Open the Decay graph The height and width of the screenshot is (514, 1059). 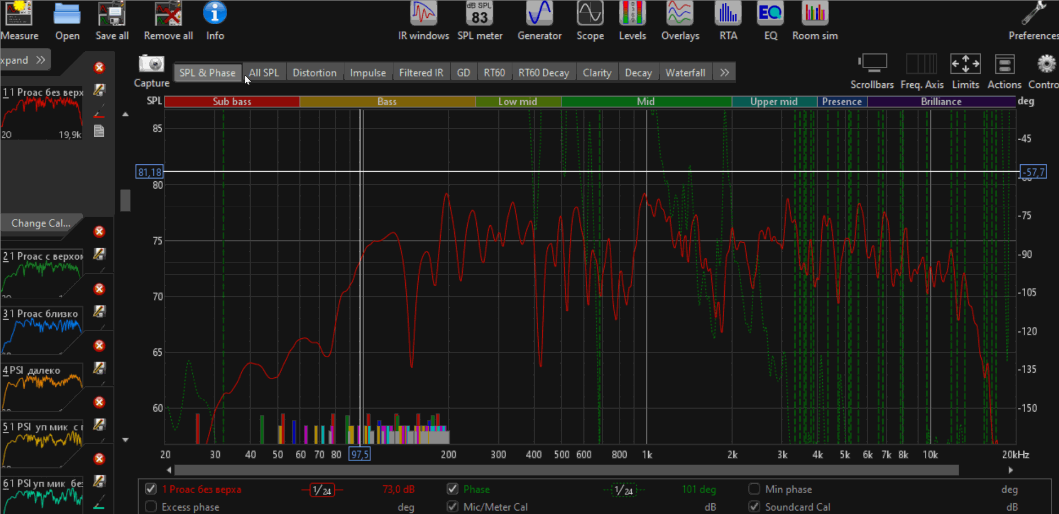(x=639, y=73)
